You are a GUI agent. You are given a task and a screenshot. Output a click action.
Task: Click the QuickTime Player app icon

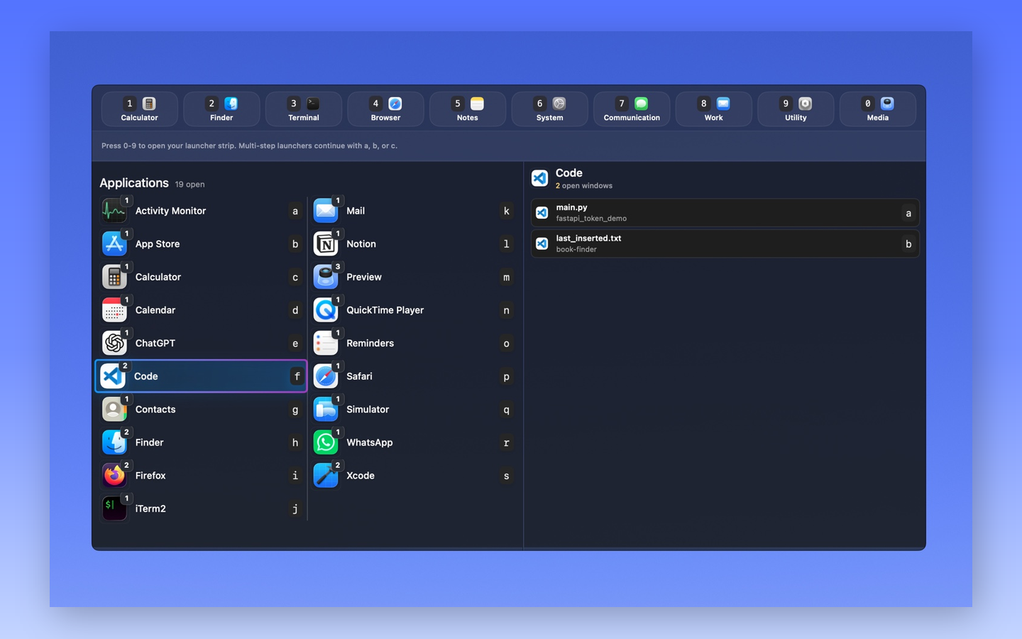click(326, 310)
